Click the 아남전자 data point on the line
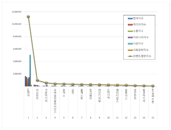171x130 pixels. pos(37,80)
